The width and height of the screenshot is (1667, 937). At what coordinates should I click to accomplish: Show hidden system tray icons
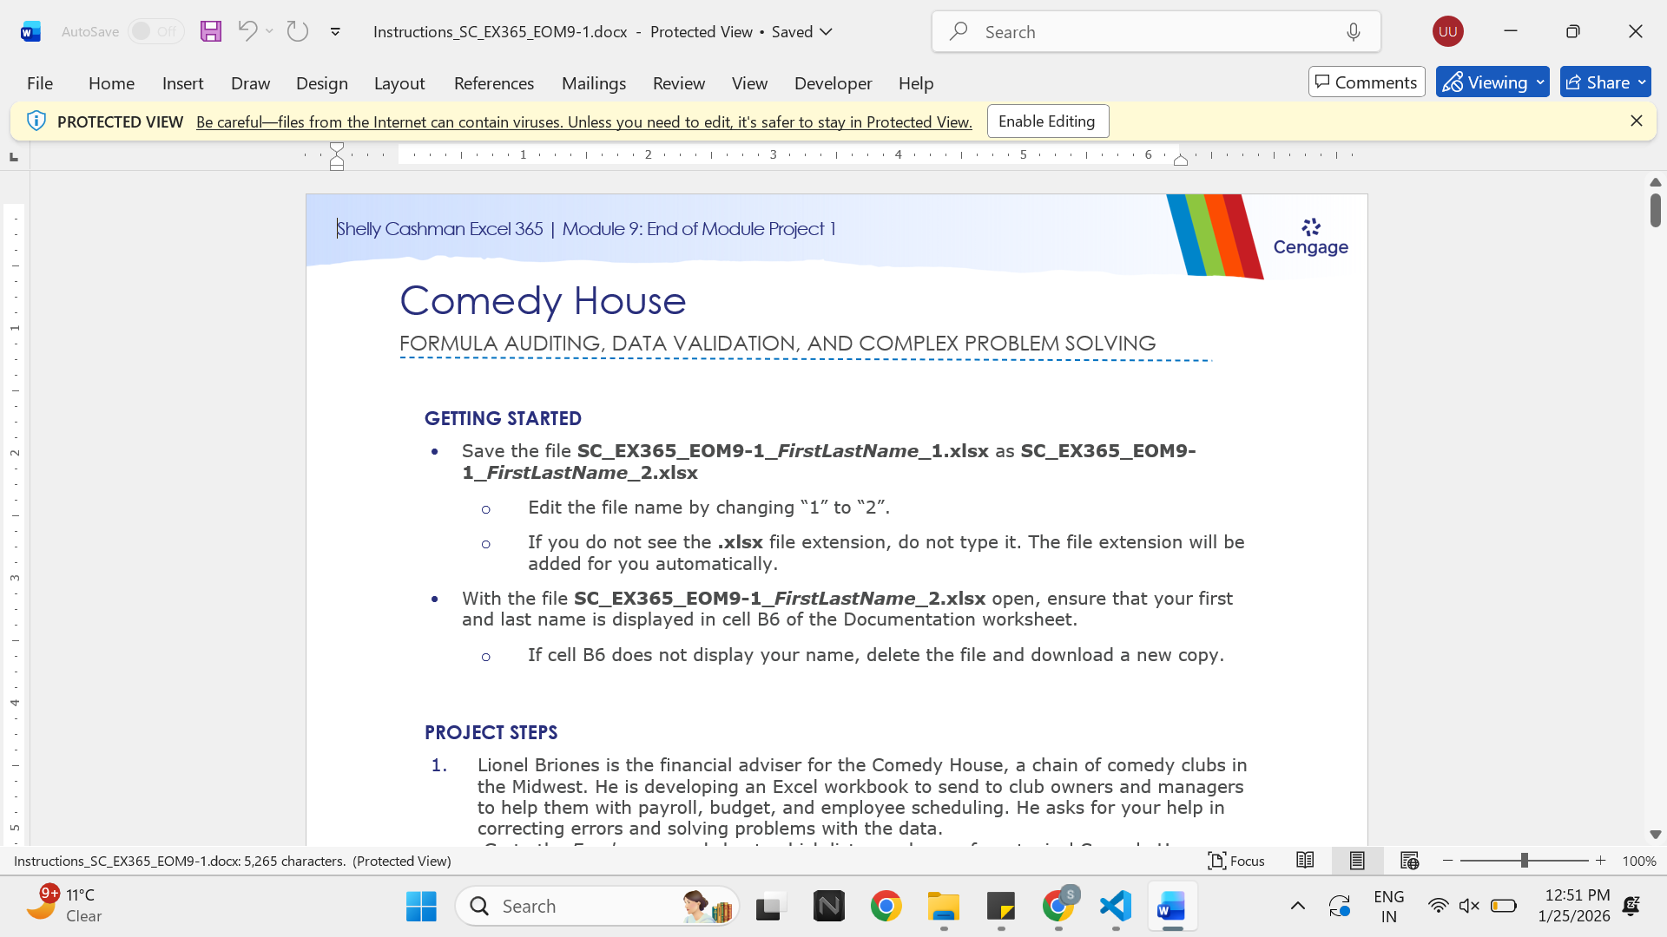[1298, 907]
